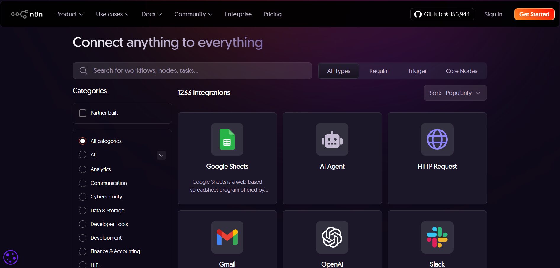560x268 pixels.
Task: Click the integrations search field
Action: [192, 71]
